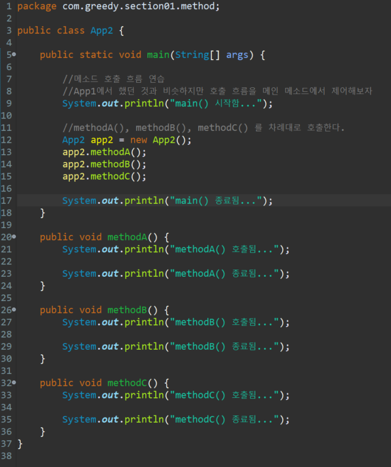This screenshot has width=391, height=467.
Task: Click the 'out' field on line 9
Action: point(110,104)
